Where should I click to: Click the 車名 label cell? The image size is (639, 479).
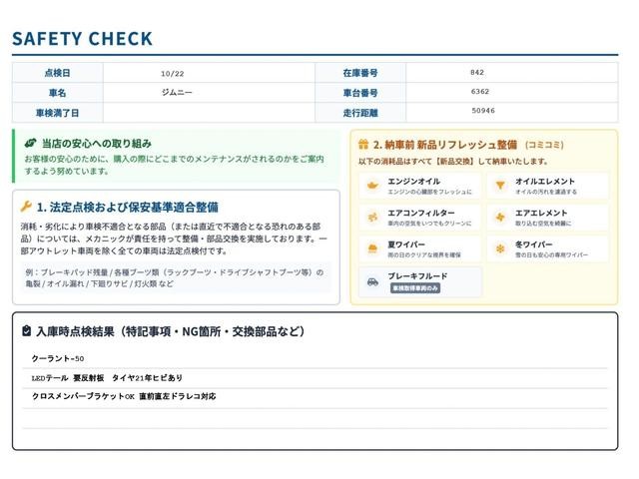coord(58,93)
